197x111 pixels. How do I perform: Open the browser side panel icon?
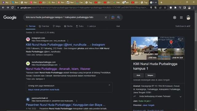pyautogui.click(x=184, y=8)
